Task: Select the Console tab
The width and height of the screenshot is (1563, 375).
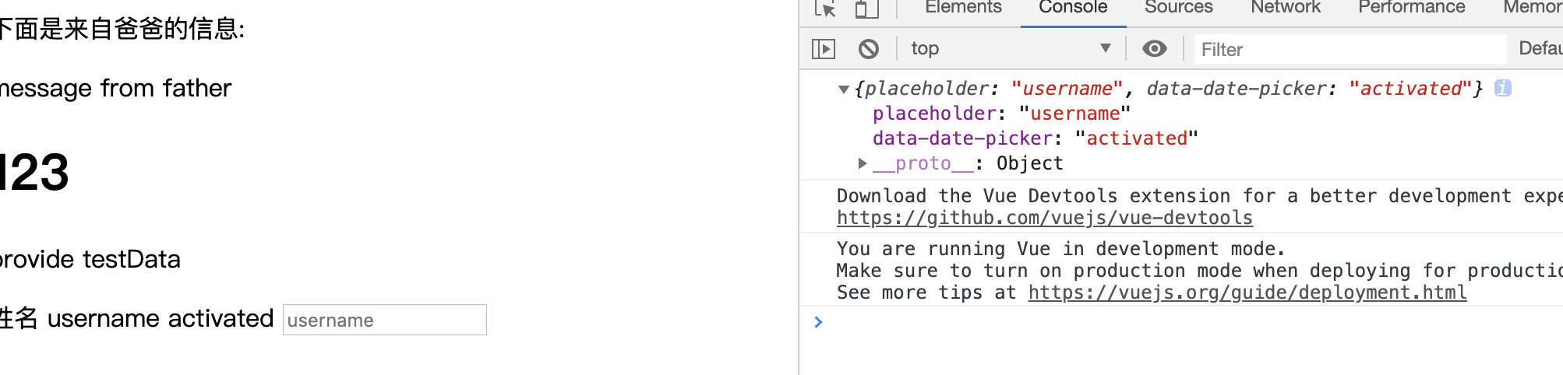Action: [x=1073, y=8]
